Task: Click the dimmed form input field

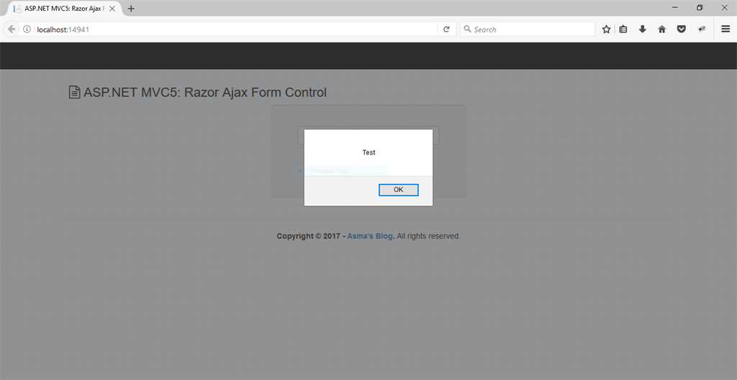Action: (x=368, y=136)
